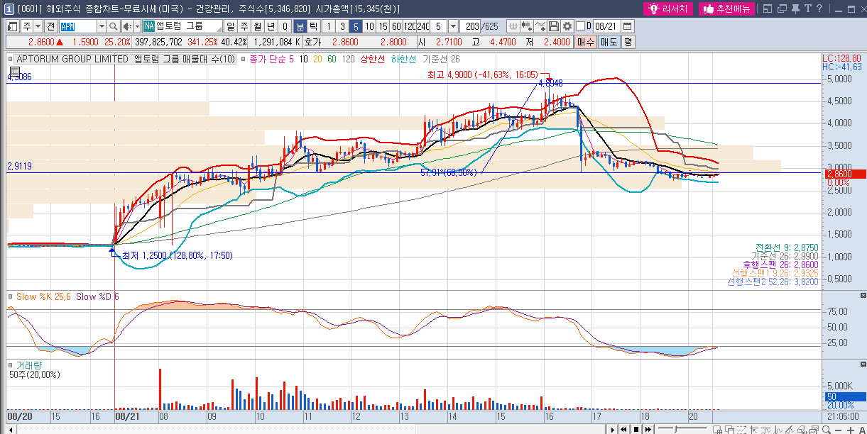Click the minus zoom-out icon at bottom right
Screen dimensions: 867x434
coord(838,430)
